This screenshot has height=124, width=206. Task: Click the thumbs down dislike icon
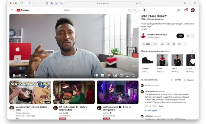(155, 44)
